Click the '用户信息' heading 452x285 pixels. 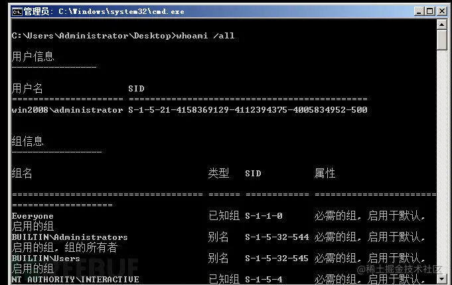point(33,56)
